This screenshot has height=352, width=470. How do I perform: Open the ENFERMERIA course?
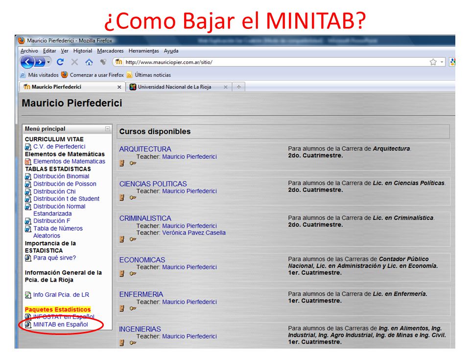tap(141, 294)
